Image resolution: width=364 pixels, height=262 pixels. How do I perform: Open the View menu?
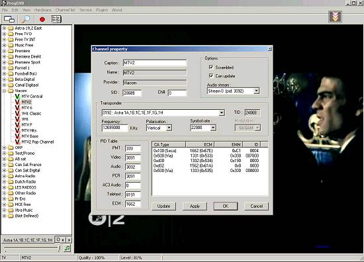pyautogui.click(x=26, y=10)
